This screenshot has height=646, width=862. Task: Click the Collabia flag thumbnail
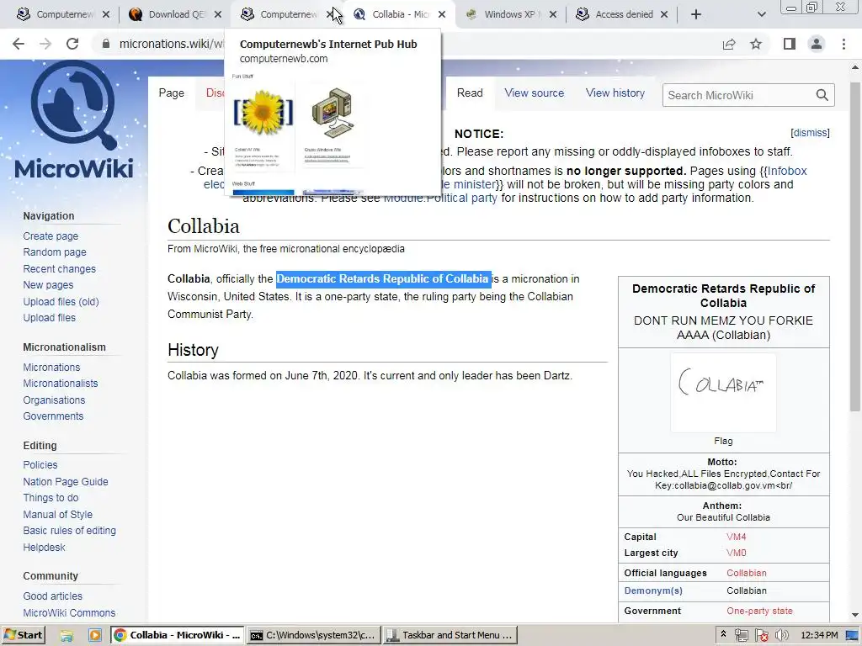click(x=723, y=393)
